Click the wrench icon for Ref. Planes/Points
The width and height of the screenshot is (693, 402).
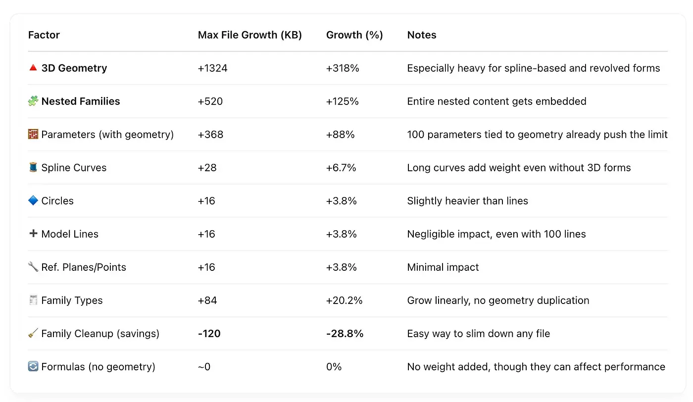tap(33, 267)
